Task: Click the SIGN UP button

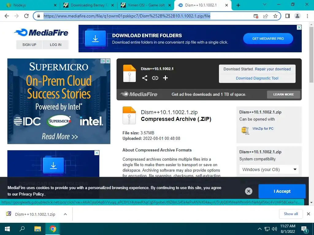Action: click(x=29, y=45)
